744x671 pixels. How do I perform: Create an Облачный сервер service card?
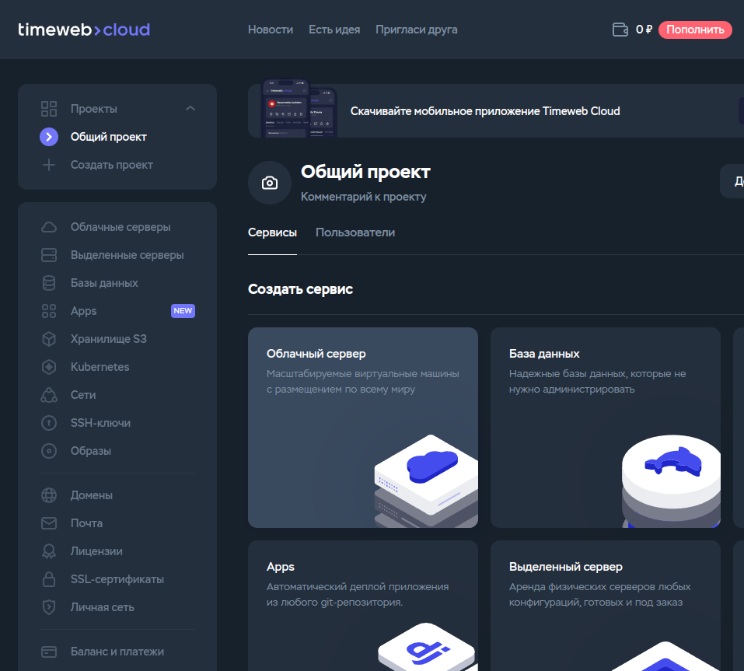tap(363, 428)
